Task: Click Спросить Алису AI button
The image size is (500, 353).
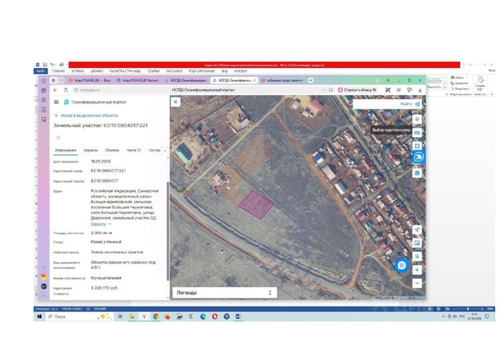Action: [x=357, y=90]
